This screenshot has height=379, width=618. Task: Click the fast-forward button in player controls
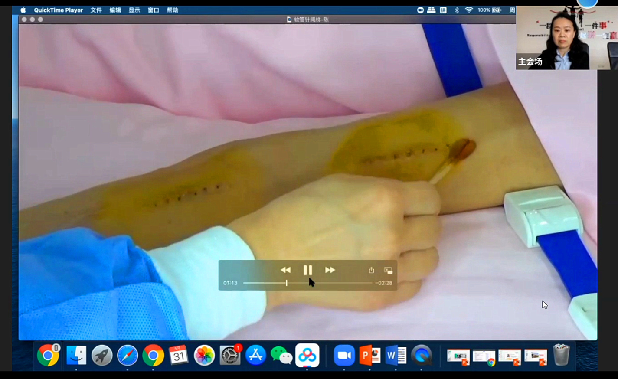tap(330, 270)
